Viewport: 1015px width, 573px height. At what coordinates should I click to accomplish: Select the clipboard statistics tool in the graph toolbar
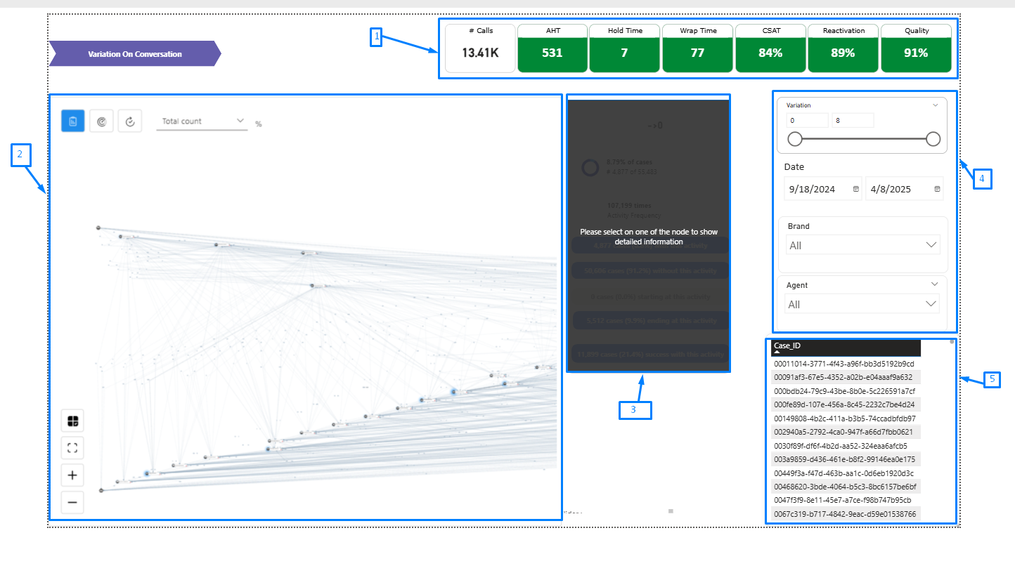[72, 120]
